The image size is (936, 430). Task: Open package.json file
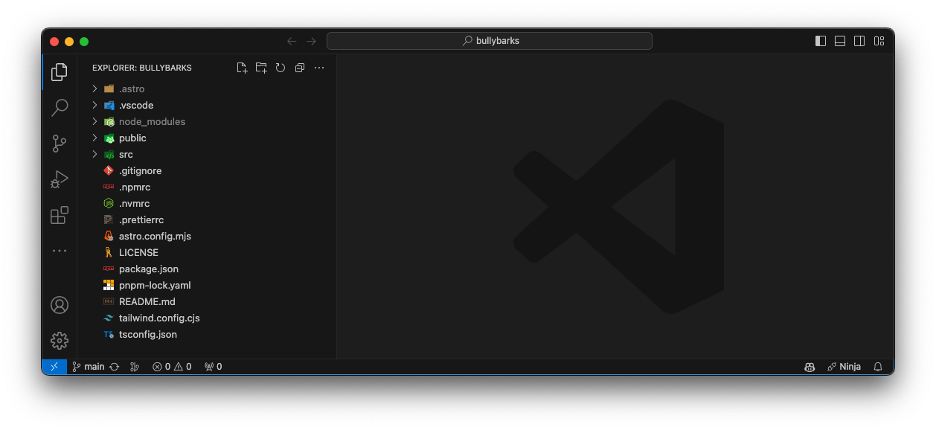pyautogui.click(x=207, y=269)
